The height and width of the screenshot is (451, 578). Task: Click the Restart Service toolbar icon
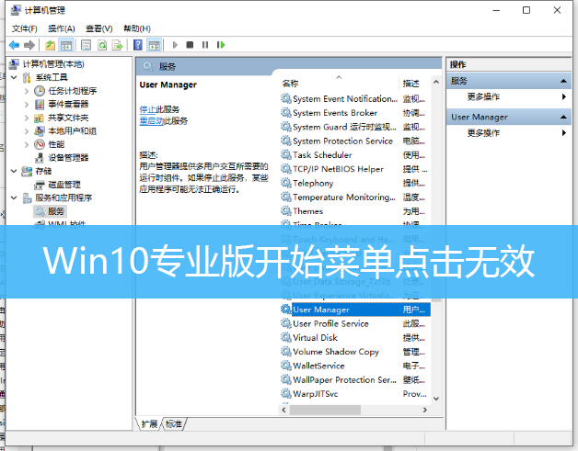click(x=221, y=45)
